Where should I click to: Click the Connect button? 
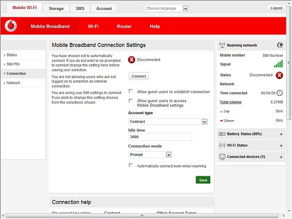(139, 76)
